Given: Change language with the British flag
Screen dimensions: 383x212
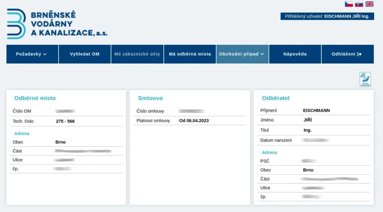Looking at the screenshot, I should (x=369, y=4).
